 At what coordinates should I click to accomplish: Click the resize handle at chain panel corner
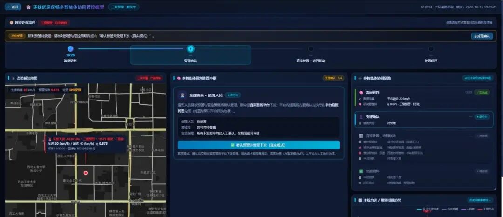(x=495, y=189)
